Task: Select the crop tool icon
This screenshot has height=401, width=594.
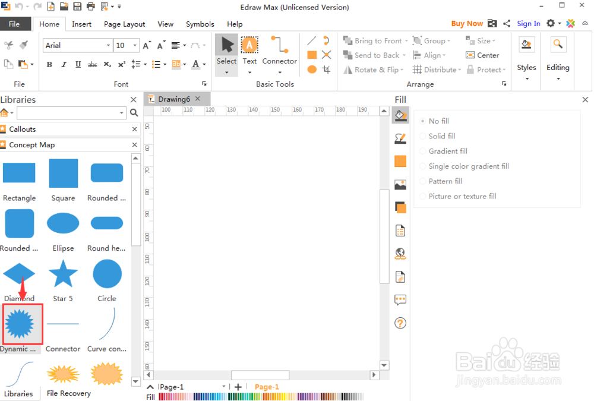Action: tap(326, 70)
